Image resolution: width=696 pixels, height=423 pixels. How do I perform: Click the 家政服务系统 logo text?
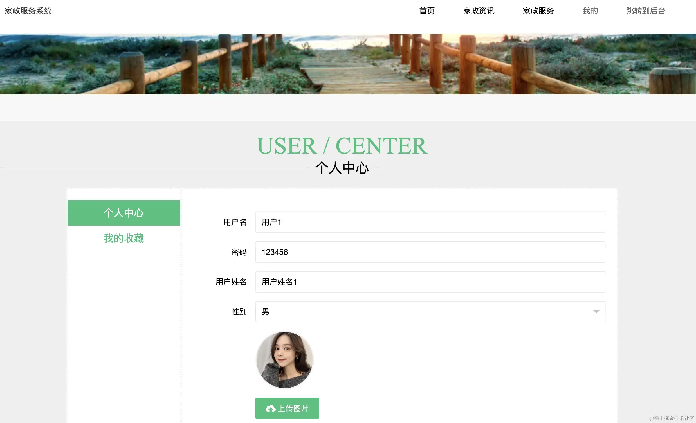pos(27,11)
